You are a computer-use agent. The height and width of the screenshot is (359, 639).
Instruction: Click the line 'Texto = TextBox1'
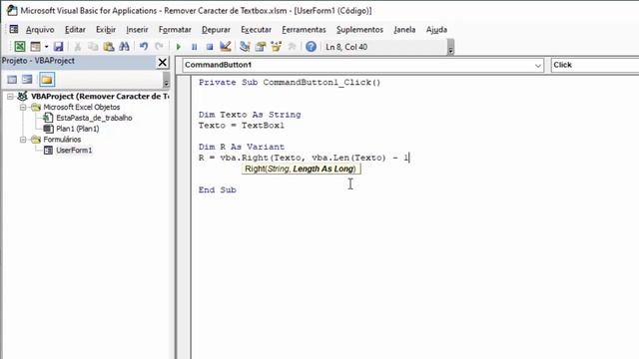click(x=242, y=126)
